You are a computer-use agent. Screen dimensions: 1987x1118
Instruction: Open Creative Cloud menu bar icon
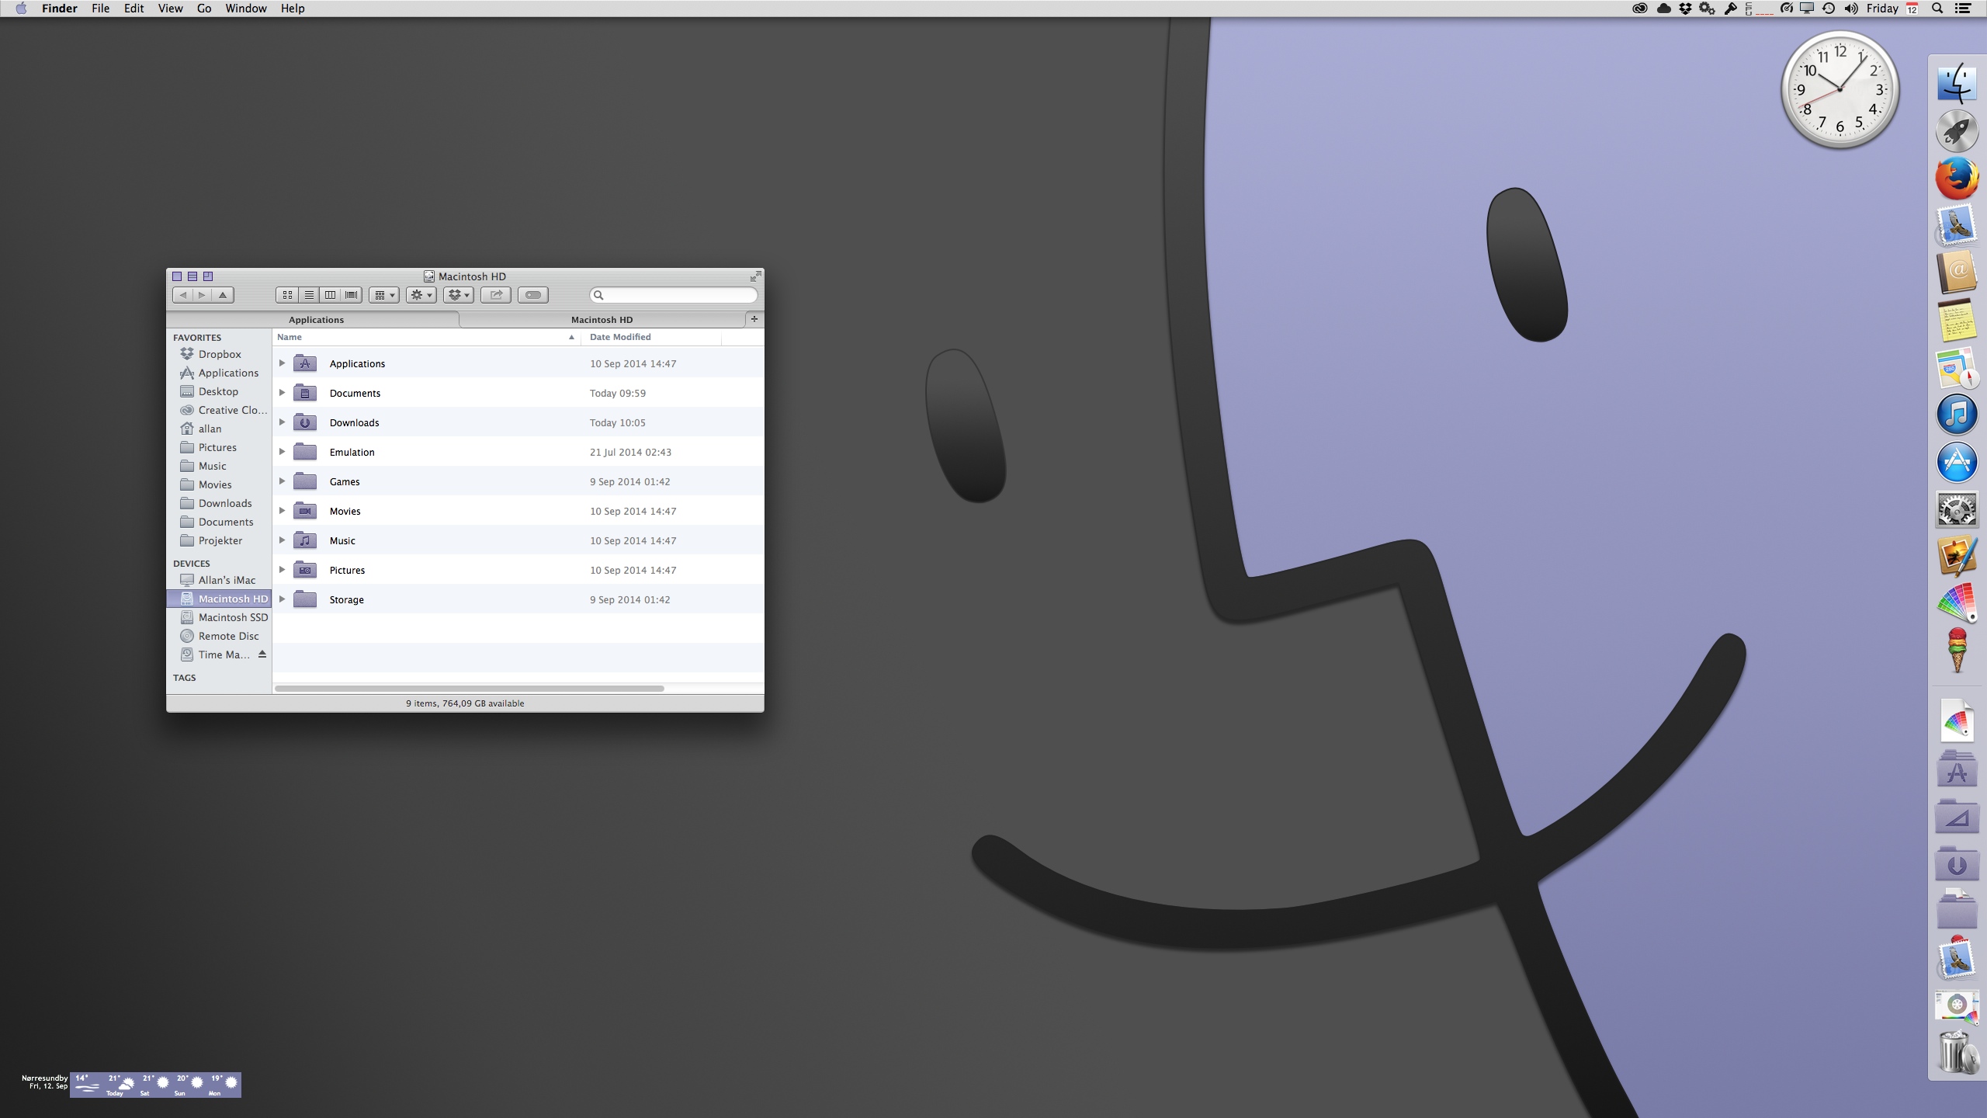1639,9
